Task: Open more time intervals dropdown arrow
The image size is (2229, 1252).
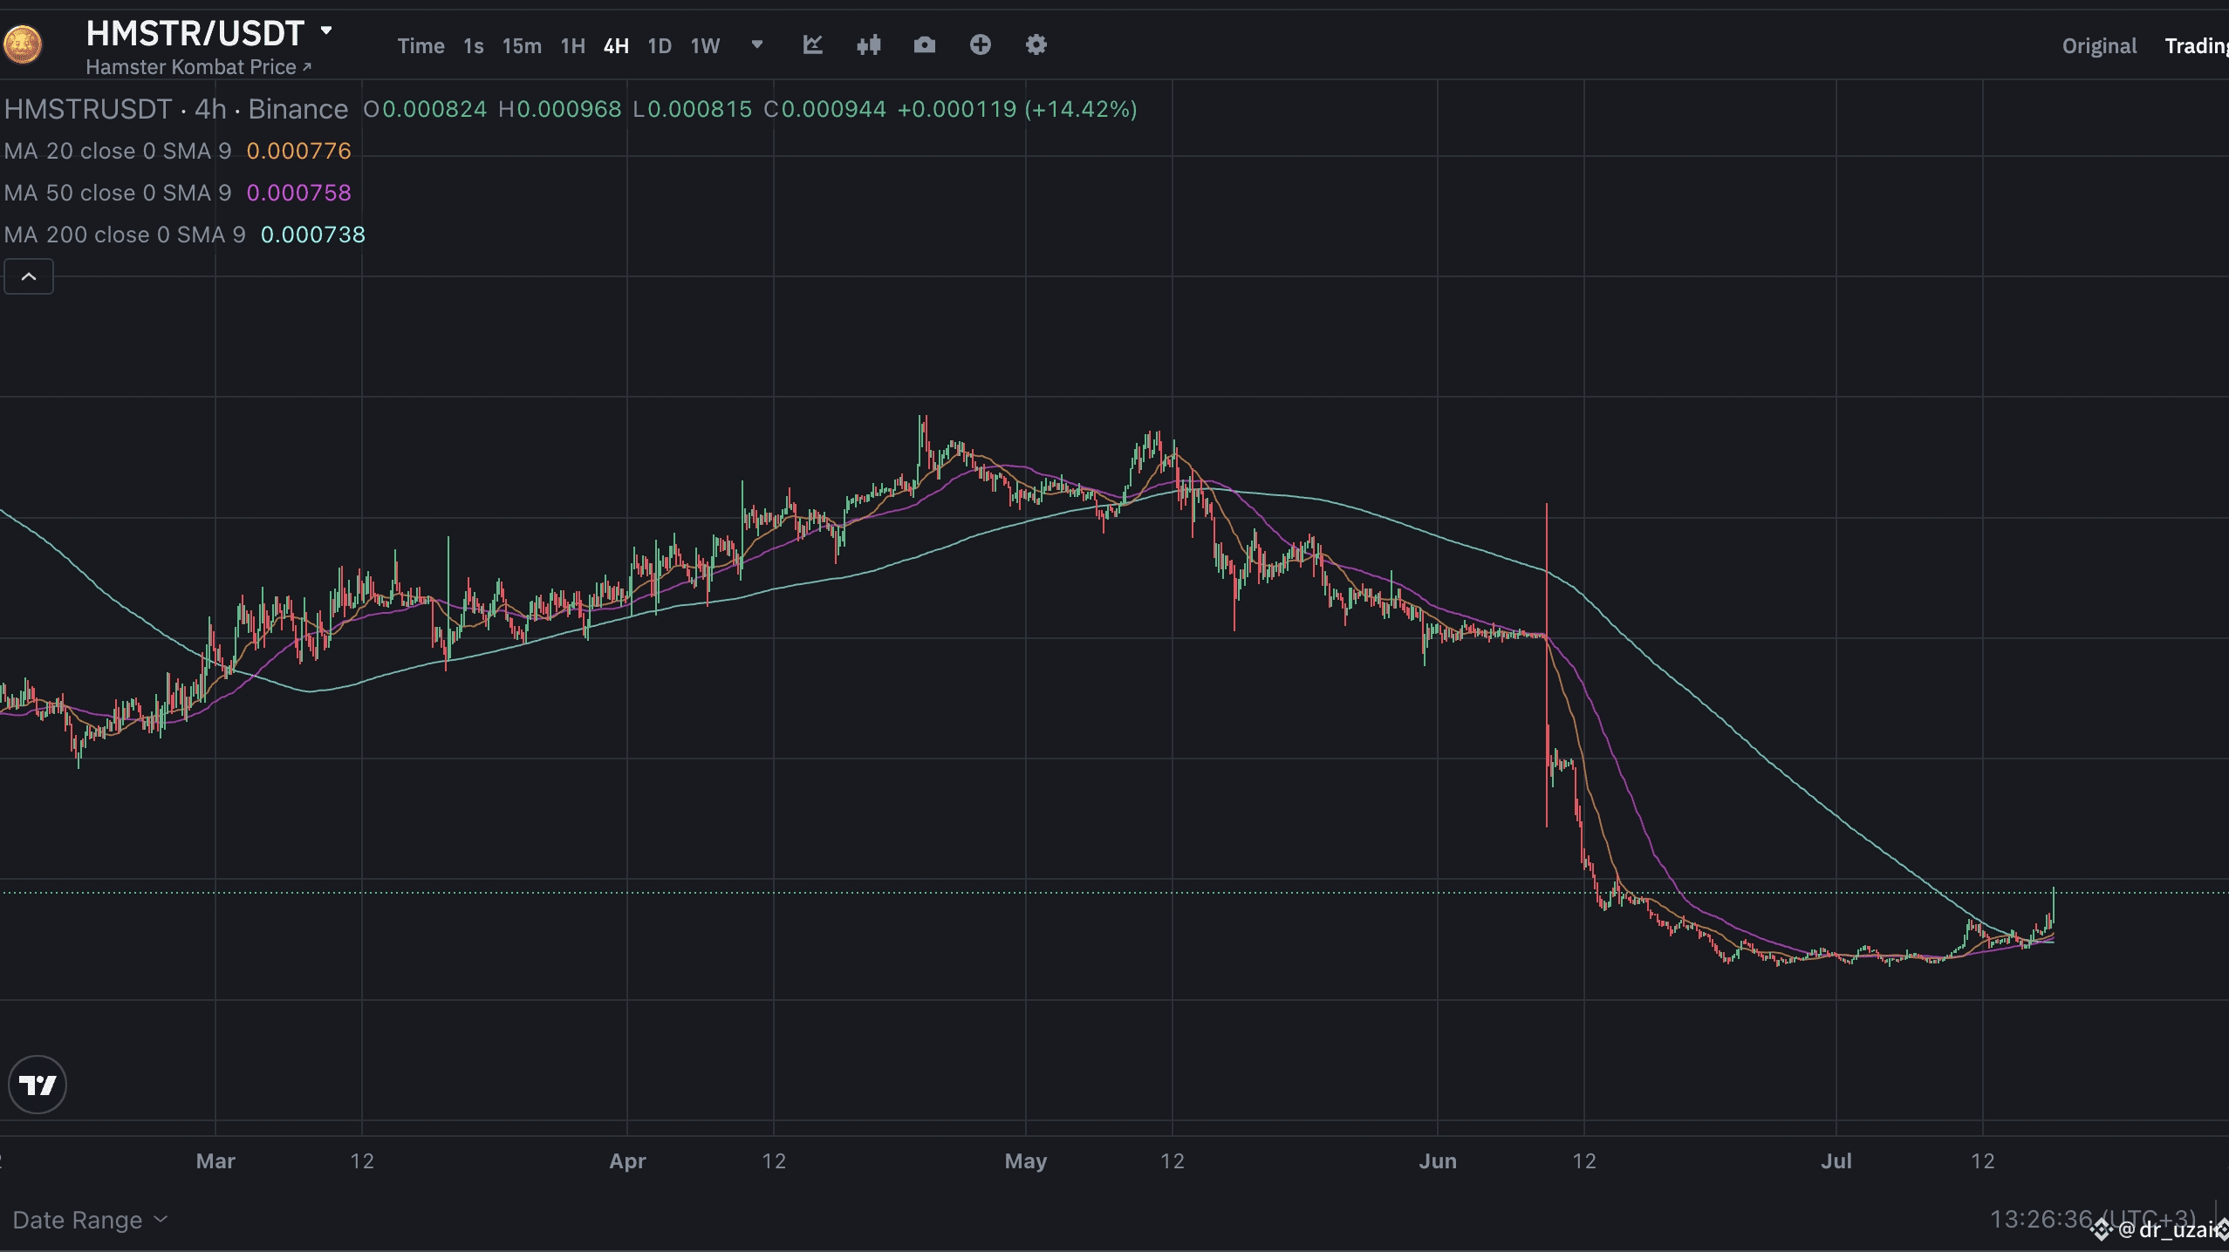Action: tap(756, 45)
